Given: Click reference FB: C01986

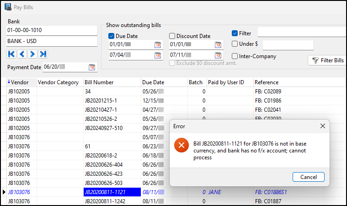Looking at the screenshot, I should (268, 101).
